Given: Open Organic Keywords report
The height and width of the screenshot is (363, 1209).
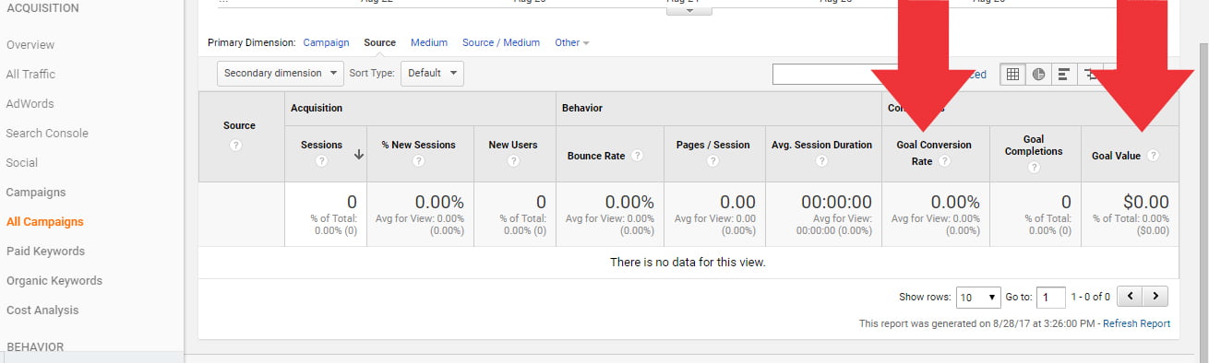Looking at the screenshot, I should (x=54, y=280).
